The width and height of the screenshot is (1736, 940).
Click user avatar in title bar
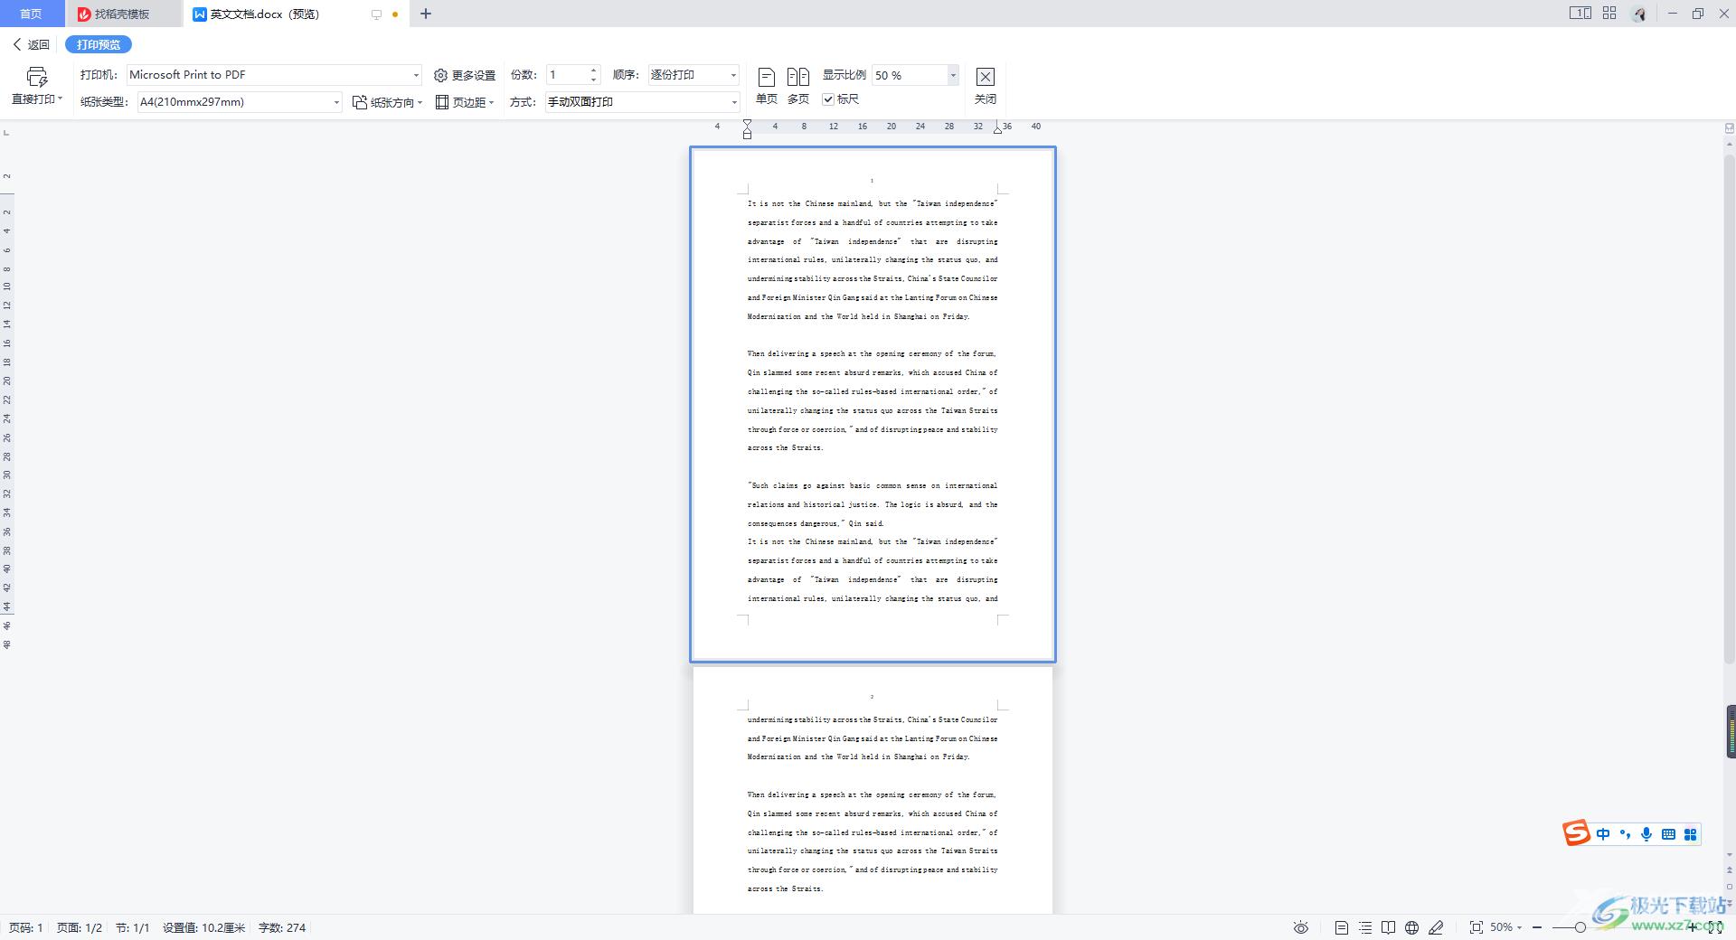[1639, 14]
